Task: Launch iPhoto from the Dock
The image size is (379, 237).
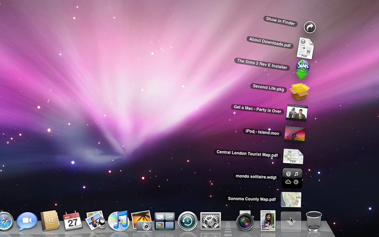Action: (142, 221)
